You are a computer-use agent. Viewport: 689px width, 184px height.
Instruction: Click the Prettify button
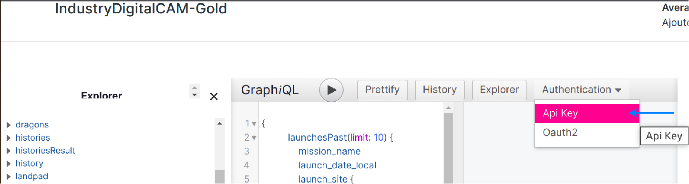pyautogui.click(x=382, y=89)
